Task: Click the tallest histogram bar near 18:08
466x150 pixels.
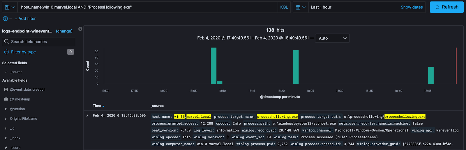Action: click(x=213, y=66)
